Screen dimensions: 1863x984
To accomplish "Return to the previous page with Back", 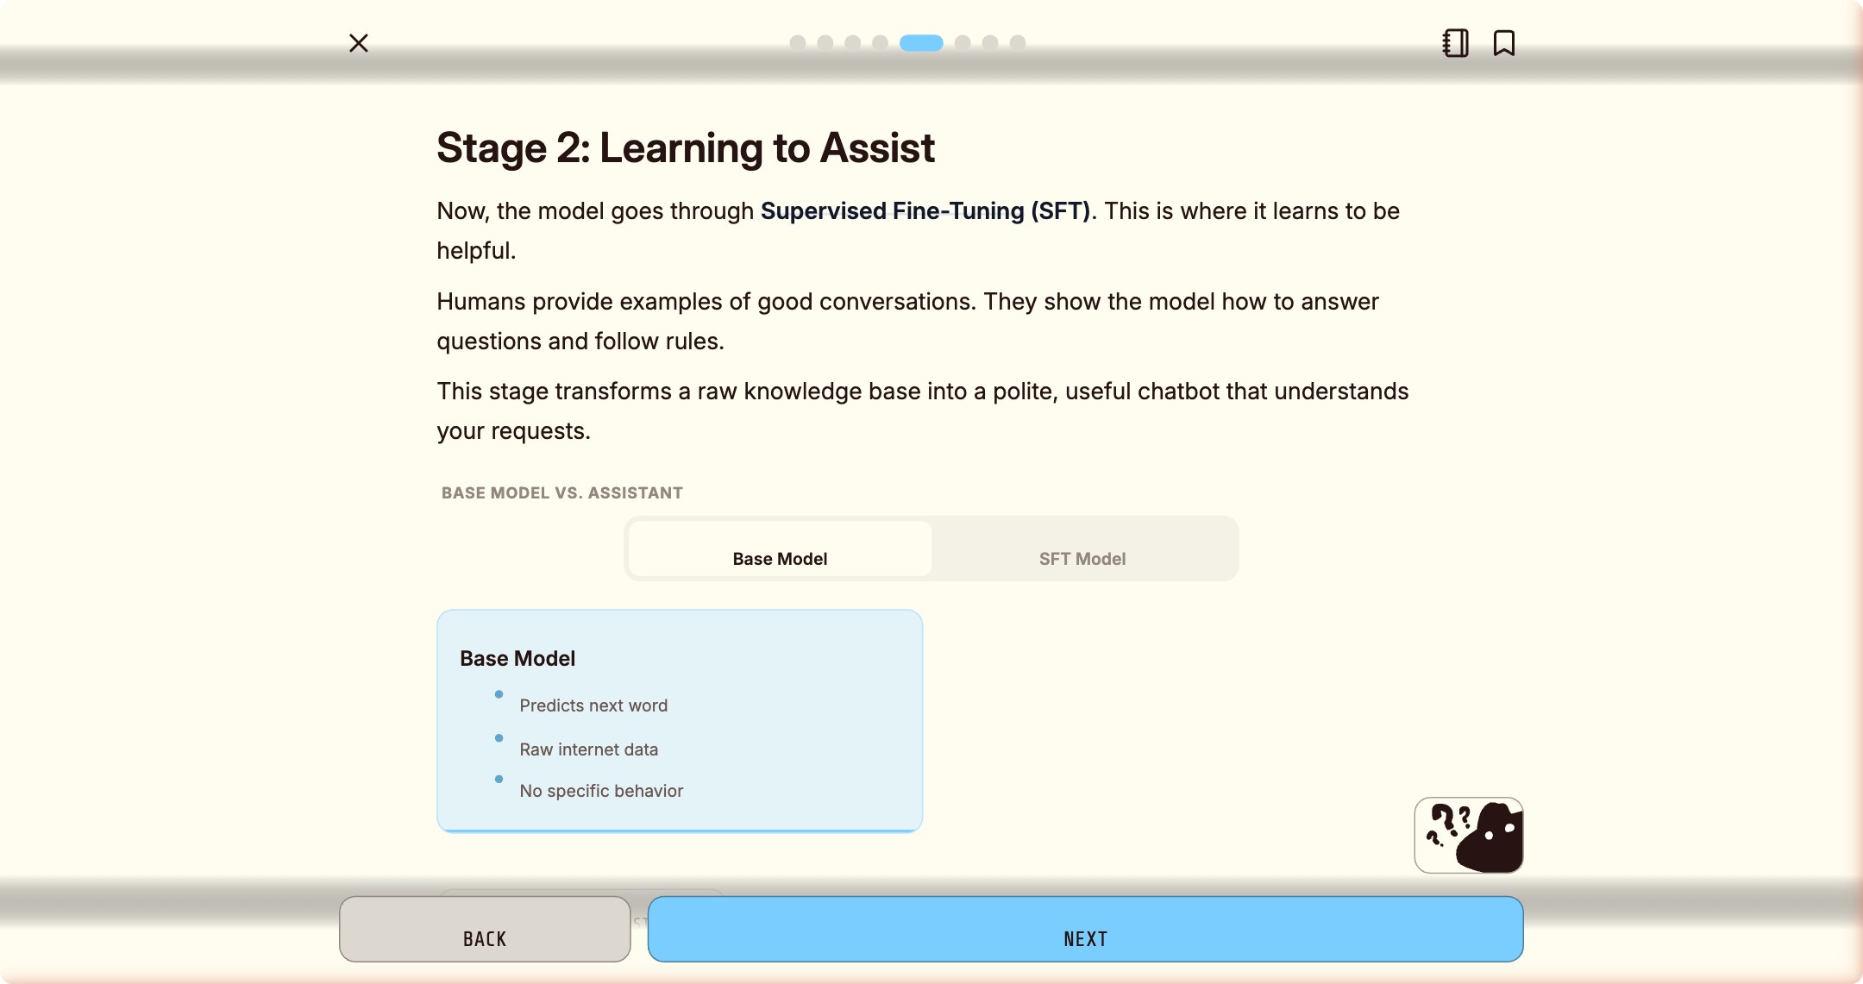I will point(485,929).
